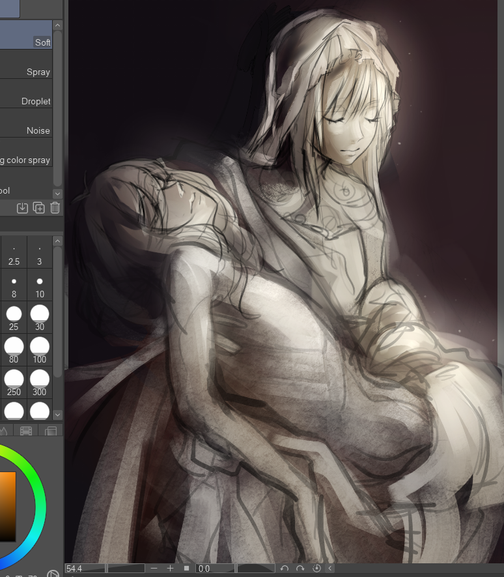Pick a shade in the orange color square
The width and height of the screenshot is (504, 577).
7,507
